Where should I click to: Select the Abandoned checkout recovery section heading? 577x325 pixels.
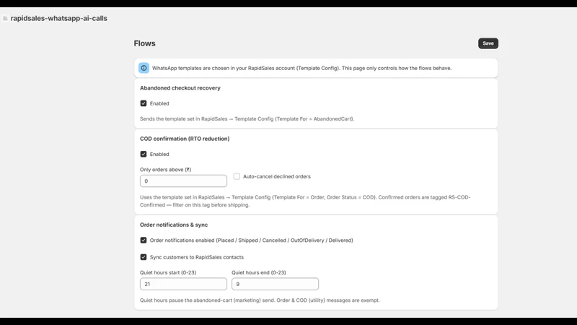coord(180,88)
